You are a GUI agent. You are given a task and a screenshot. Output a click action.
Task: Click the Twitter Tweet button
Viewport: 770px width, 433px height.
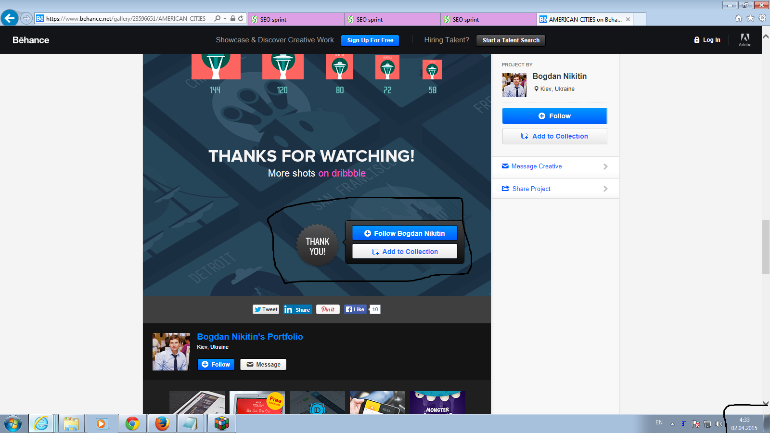click(x=266, y=309)
